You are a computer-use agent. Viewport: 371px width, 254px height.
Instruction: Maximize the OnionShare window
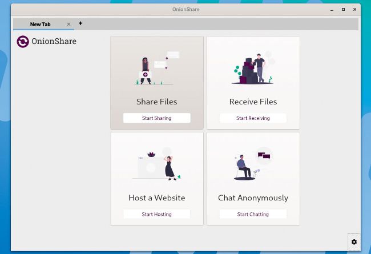(x=343, y=9)
